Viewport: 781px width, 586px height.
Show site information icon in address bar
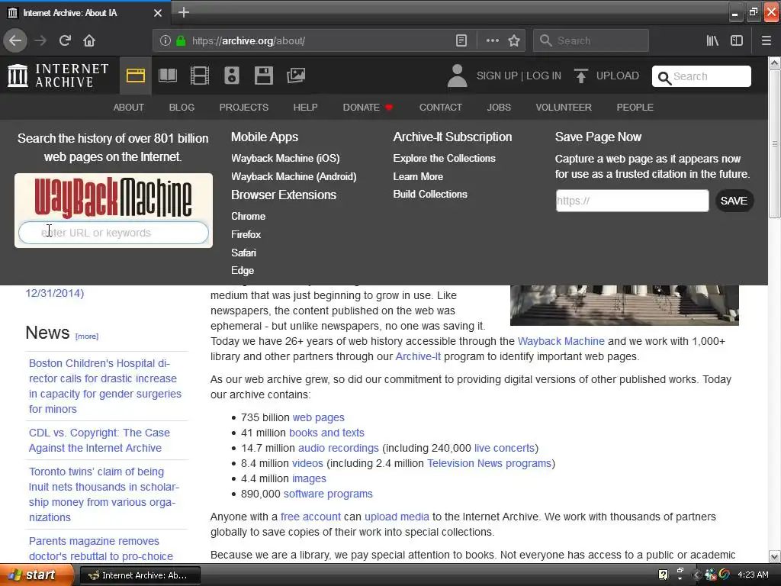[166, 41]
